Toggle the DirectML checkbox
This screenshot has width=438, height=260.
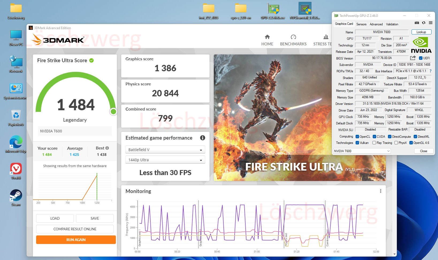pos(416,136)
